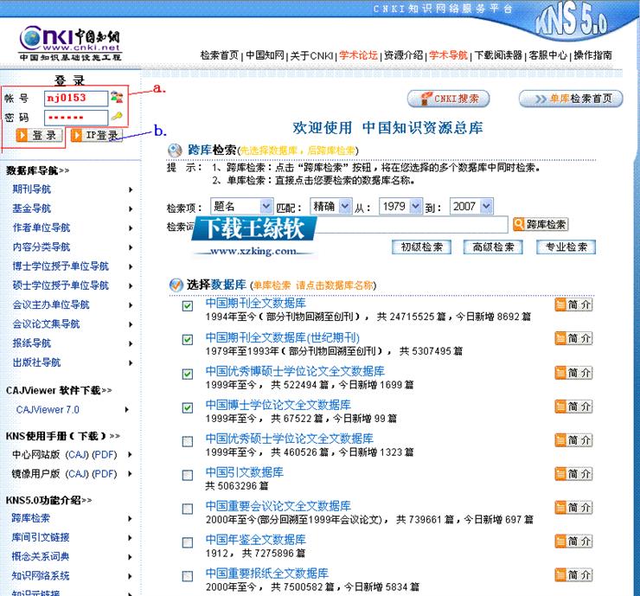Open the 匹配 精确 dropdown
Screen dimensions: 640x596
tap(330, 207)
